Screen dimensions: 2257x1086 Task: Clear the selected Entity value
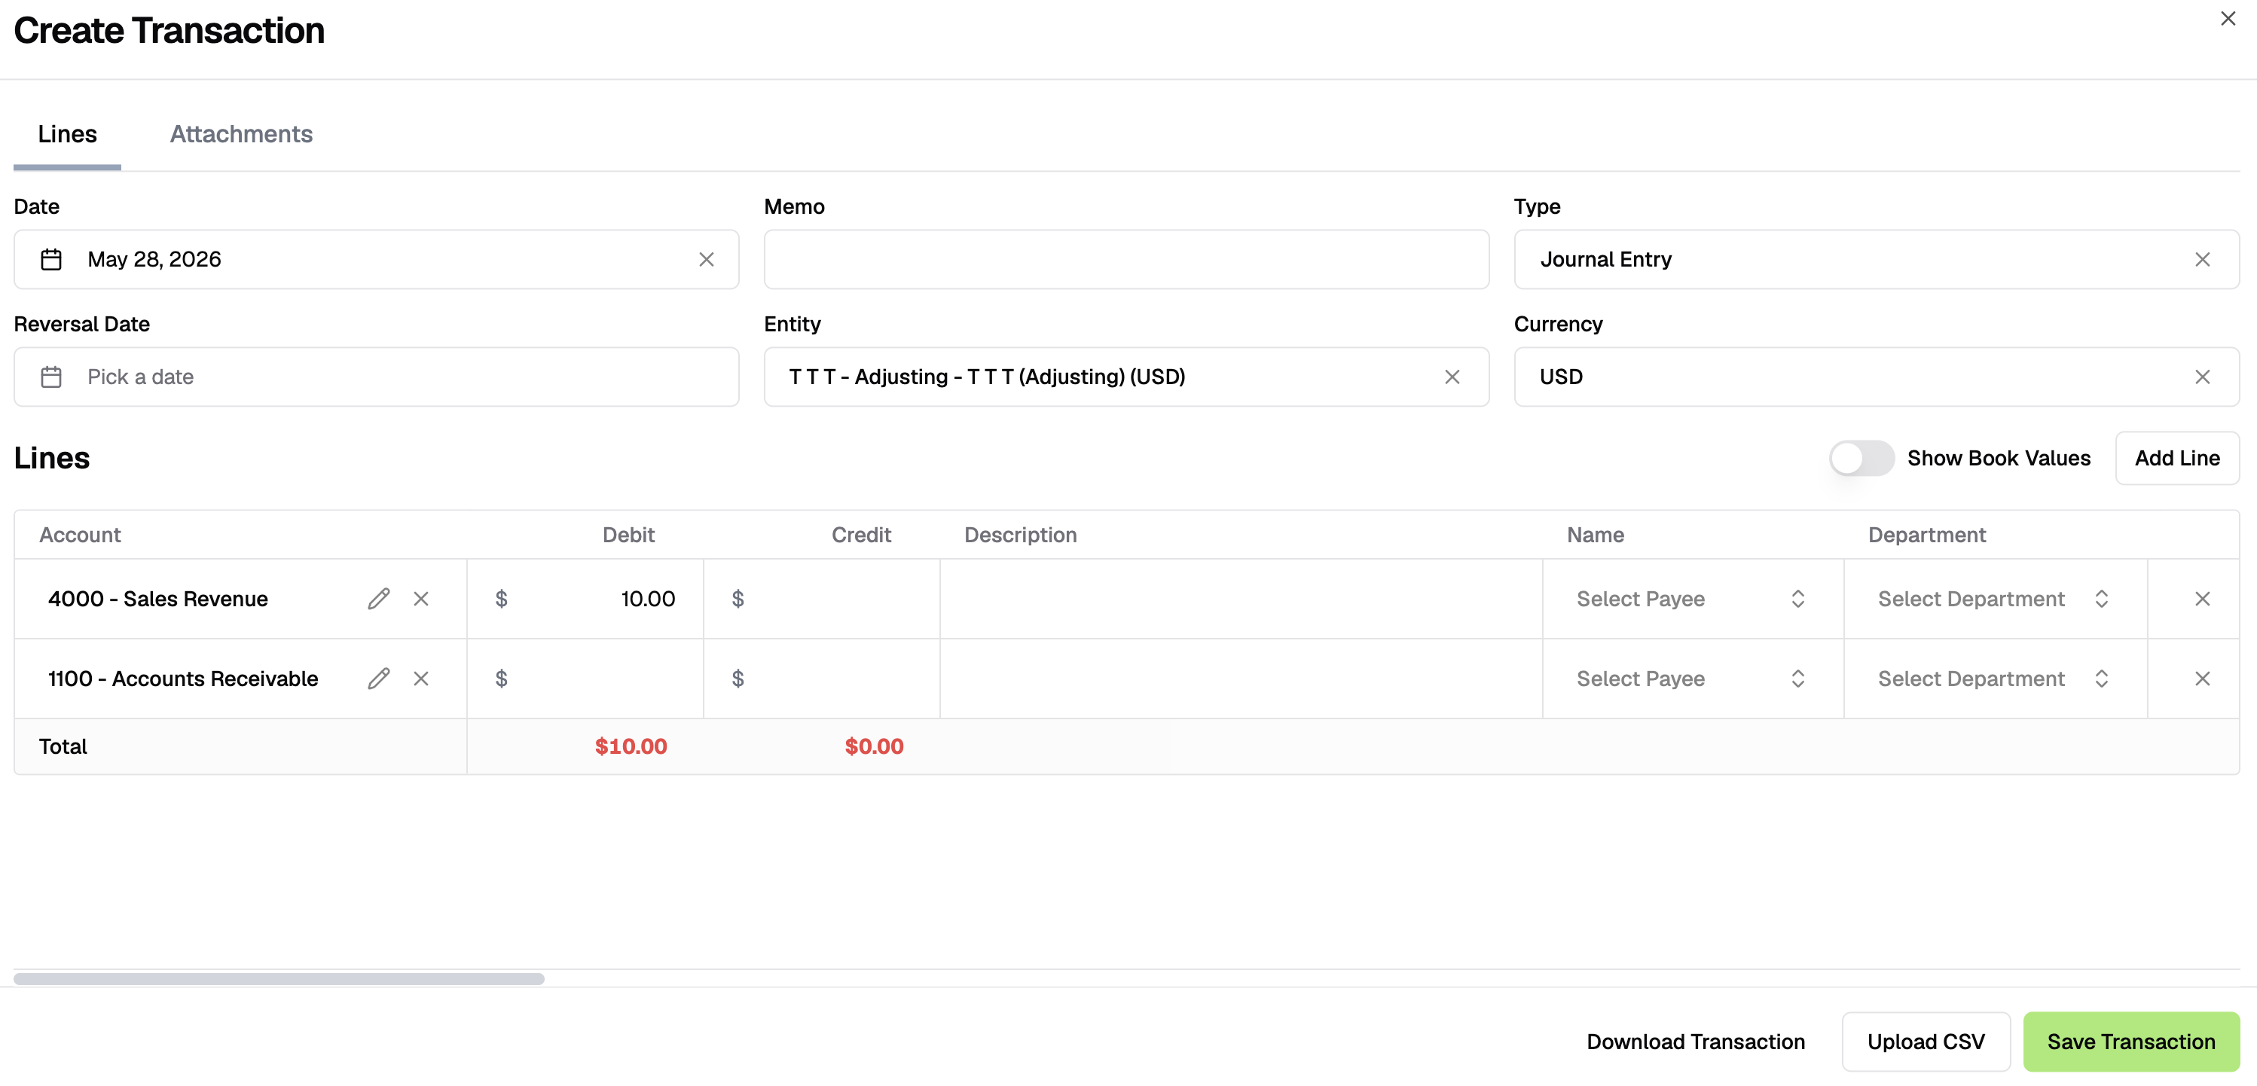pos(1452,377)
